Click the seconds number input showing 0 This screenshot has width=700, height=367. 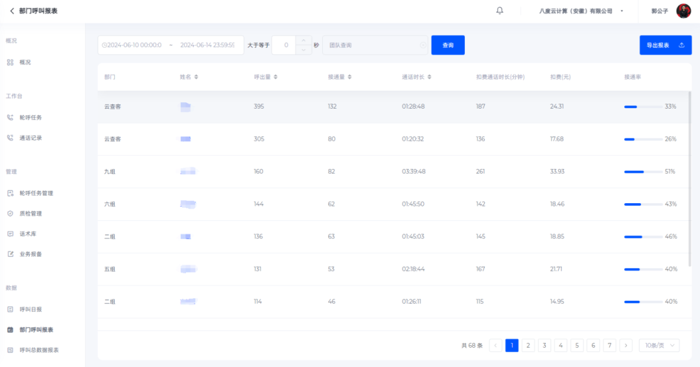[x=284, y=45]
